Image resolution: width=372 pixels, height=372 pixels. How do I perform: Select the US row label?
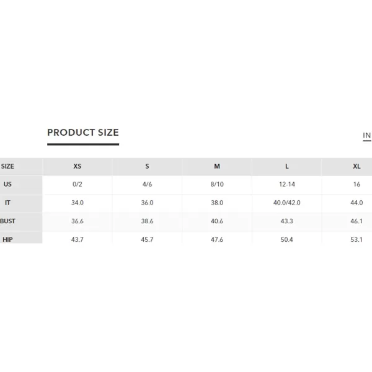(x=7, y=184)
